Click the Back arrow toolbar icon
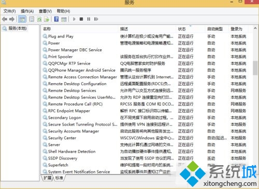The image size is (259, 189). (x=5, y=19)
